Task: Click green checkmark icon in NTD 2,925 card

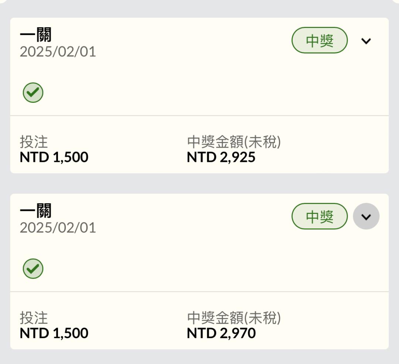Action: coord(33,93)
